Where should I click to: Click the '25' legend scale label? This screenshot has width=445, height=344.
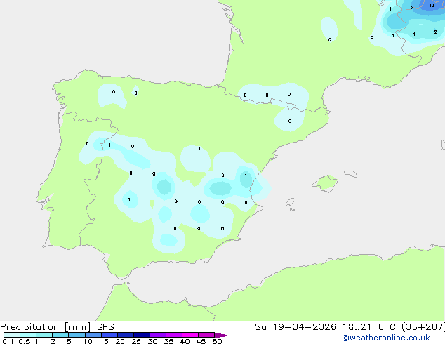pyautogui.click(x=136, y=341)
